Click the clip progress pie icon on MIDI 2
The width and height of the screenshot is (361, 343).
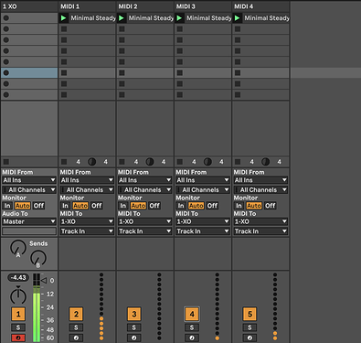[150, 162]
